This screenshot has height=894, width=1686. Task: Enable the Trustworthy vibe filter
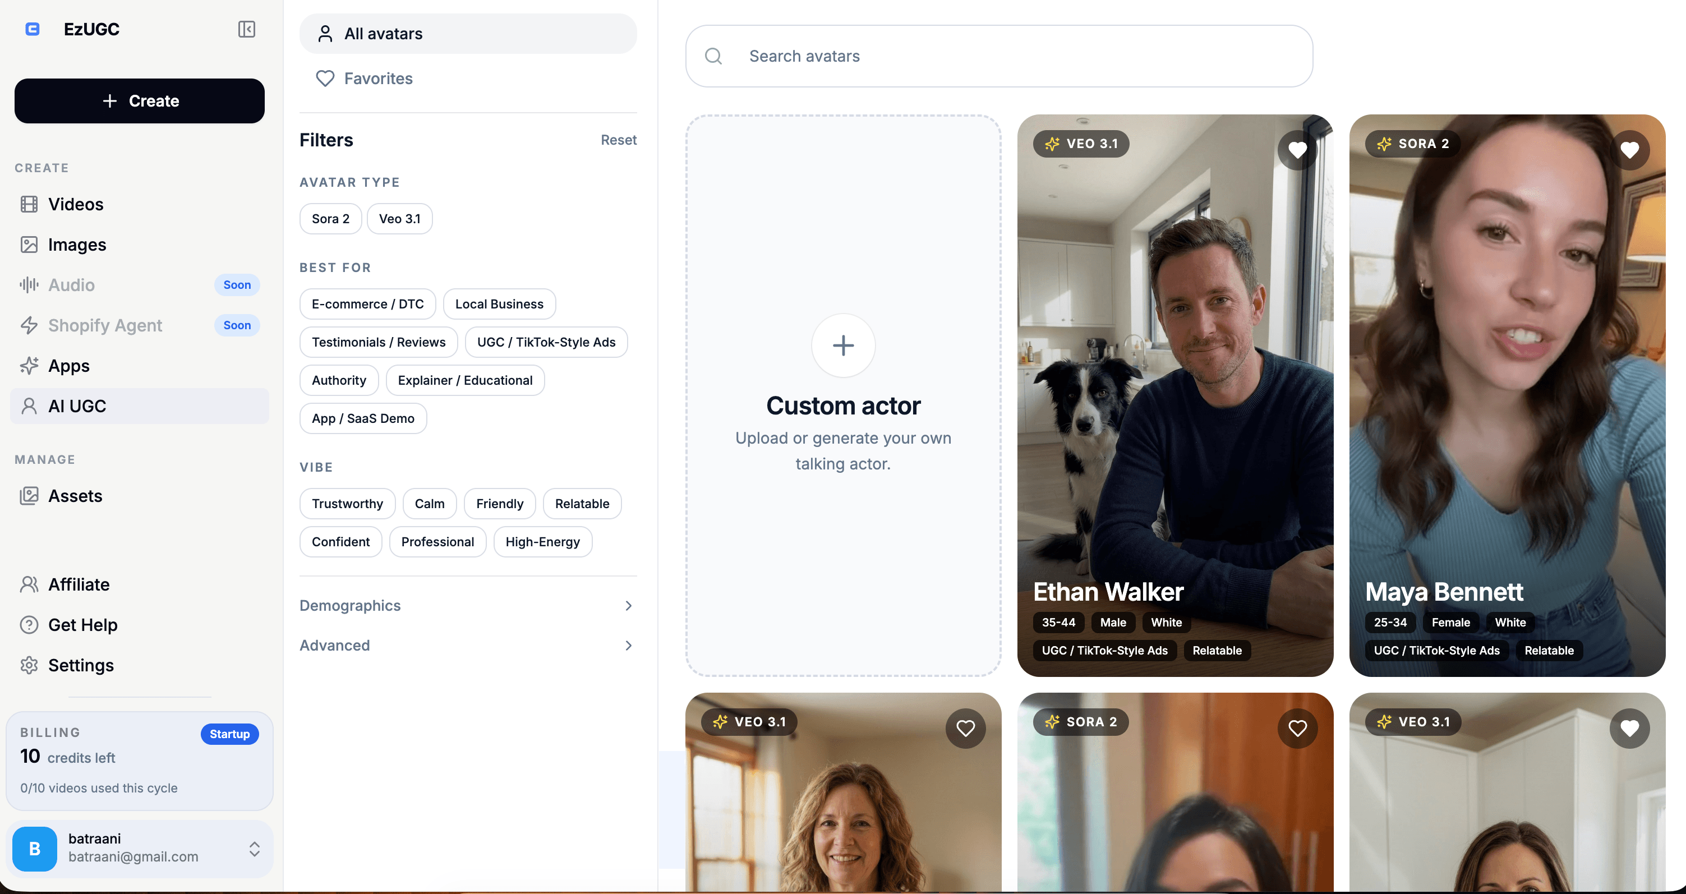pyautogui.click(x=347, y=504)
